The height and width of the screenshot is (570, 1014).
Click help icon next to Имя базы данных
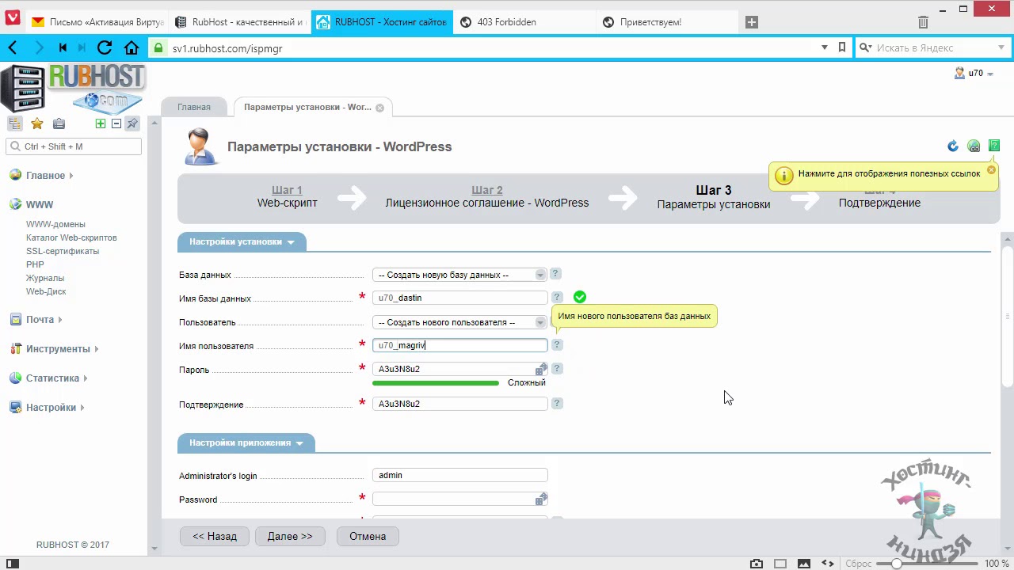coord(557,298)
